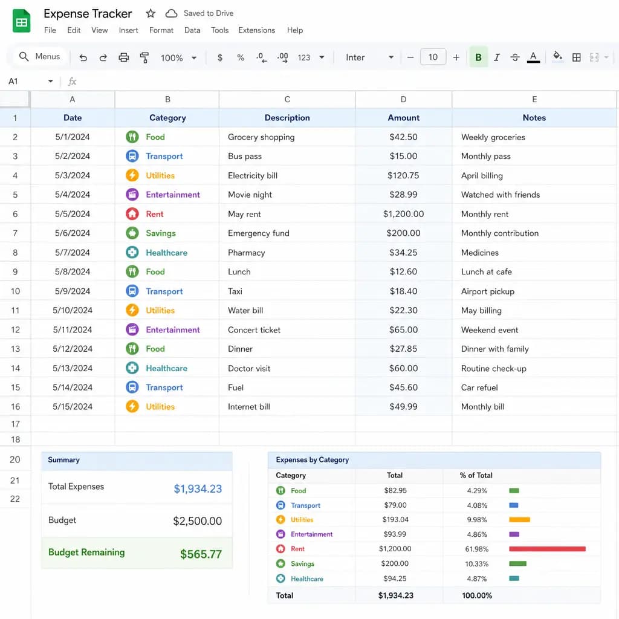Image resolution: width=619 pixels, height=619 pixels.
Task: Star the Expense Tracker document
Action: click(151, 13)
